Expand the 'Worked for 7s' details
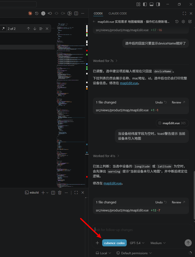Screen dimensions: 195x257 tap(105, 61)
